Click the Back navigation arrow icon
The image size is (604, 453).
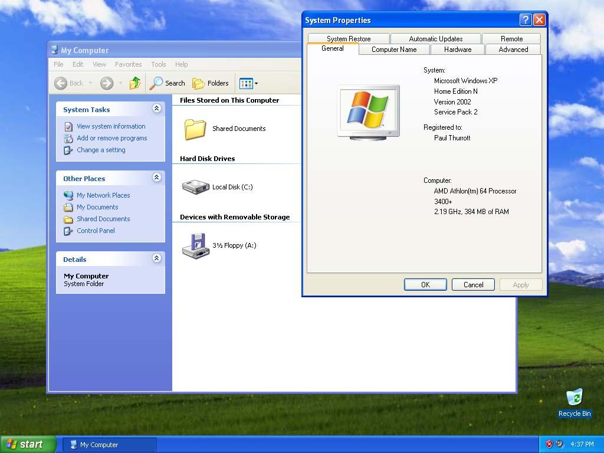point(61,83)
